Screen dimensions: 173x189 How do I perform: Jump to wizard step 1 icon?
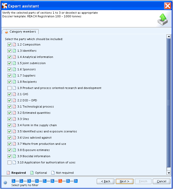pos(13,181)
